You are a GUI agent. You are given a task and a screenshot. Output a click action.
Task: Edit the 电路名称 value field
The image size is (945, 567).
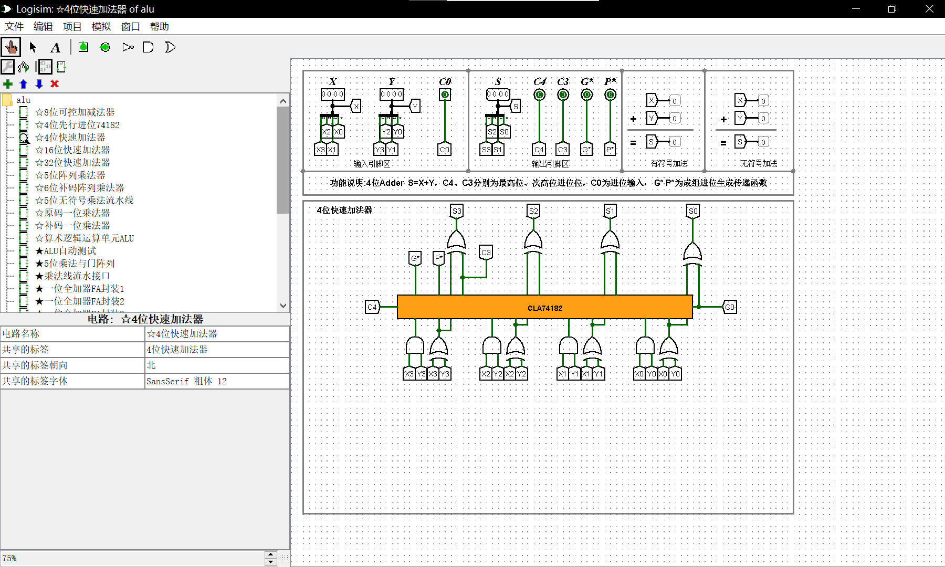coord(217,334)
